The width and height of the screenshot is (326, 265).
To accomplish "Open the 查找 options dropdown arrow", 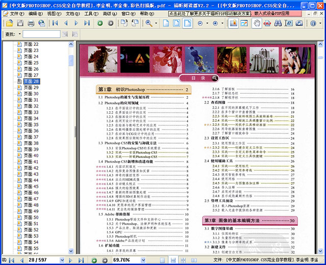I will point(20,34).
